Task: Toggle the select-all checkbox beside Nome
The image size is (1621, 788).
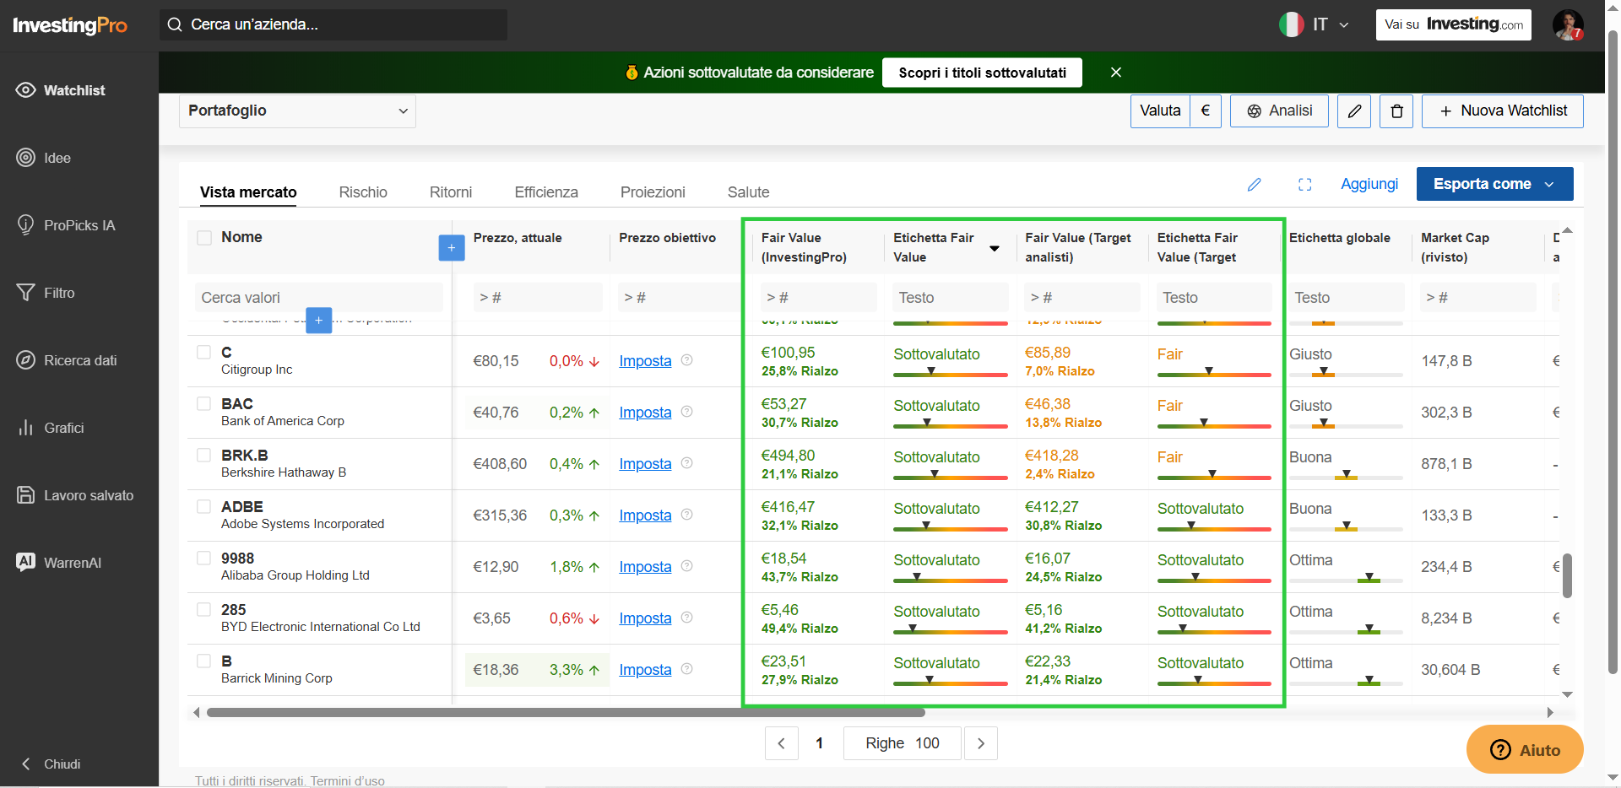Action: pyautogui.click(x=204, y=238)
